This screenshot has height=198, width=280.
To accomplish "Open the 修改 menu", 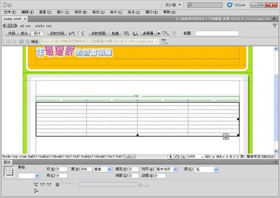I will [80, 12].
